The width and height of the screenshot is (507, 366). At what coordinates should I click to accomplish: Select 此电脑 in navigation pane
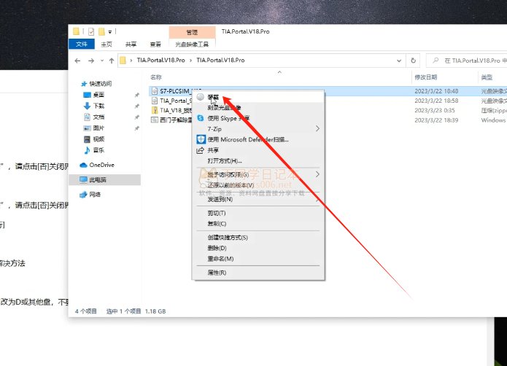pyautogui.click(x=105, y=179)
